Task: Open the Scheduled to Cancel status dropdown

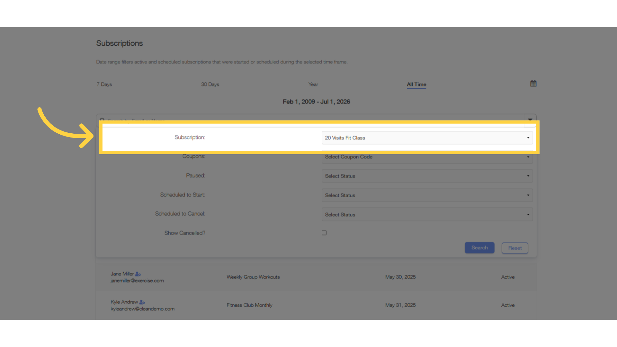Action: coord(427,214)
